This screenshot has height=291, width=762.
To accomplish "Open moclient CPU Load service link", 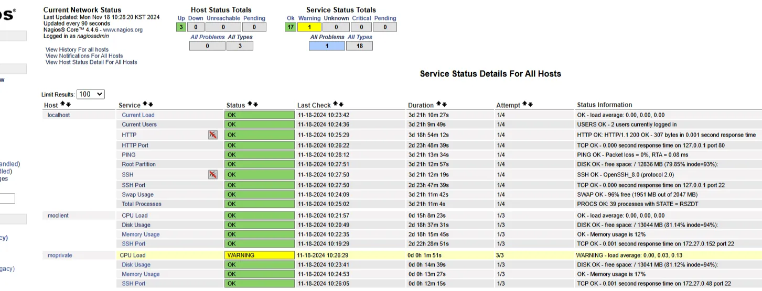I will (x=135, y=216).
